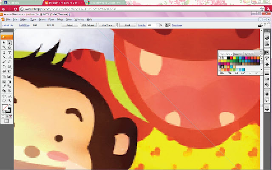Set paint mode to Color
The width and height of the screenshot is (272, 170).
tap(3, 116)
